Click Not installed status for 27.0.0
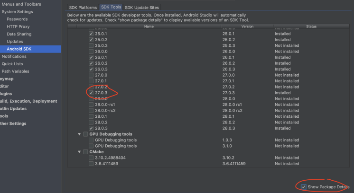This screenshot has height=193, width=354. point(287,75)
